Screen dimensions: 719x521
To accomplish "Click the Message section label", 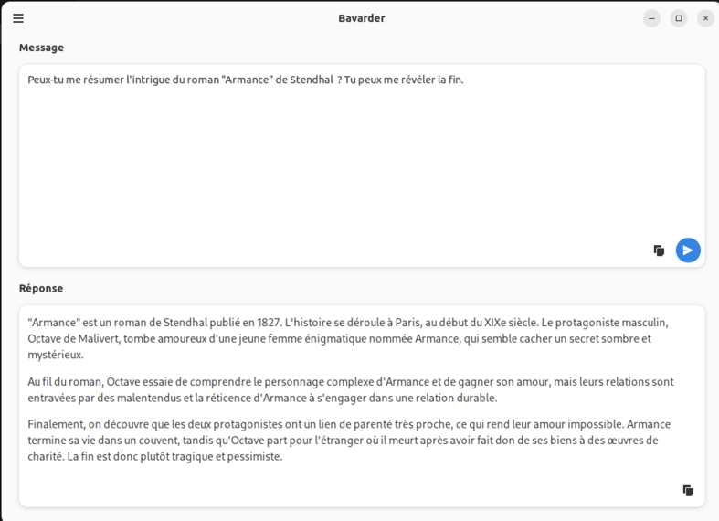I will [x=41, y=48].
